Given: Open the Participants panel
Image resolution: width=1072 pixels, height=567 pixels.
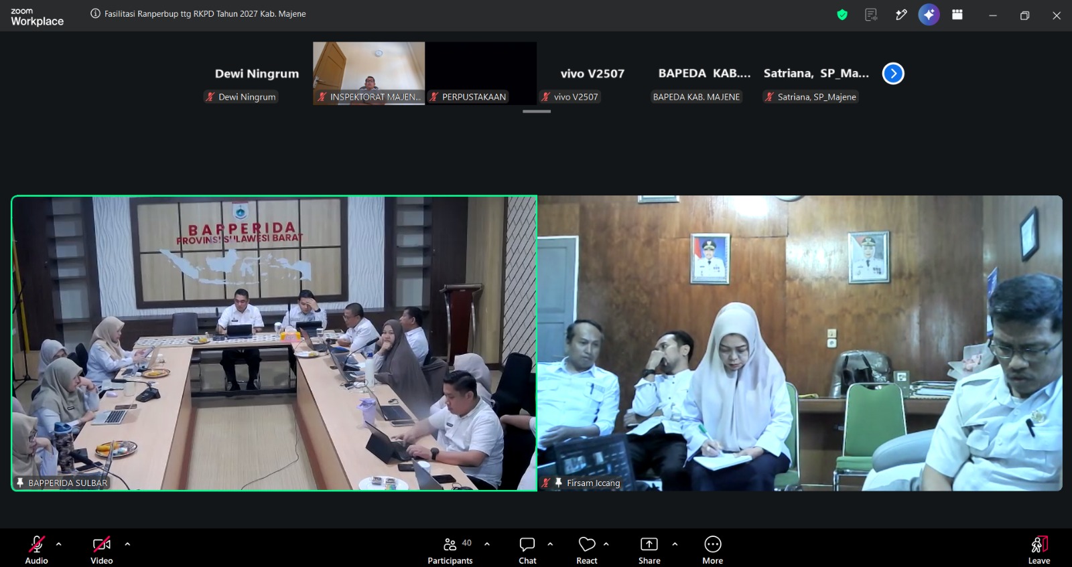Looking at the screenshot, I should click(x=450, y=550).
